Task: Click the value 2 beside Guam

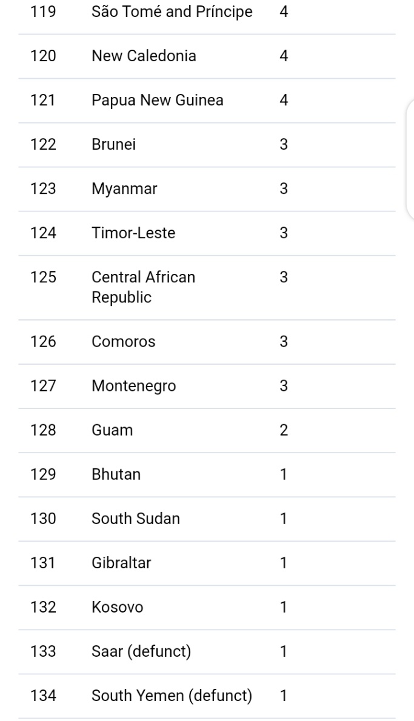Action: click(283, 430)
